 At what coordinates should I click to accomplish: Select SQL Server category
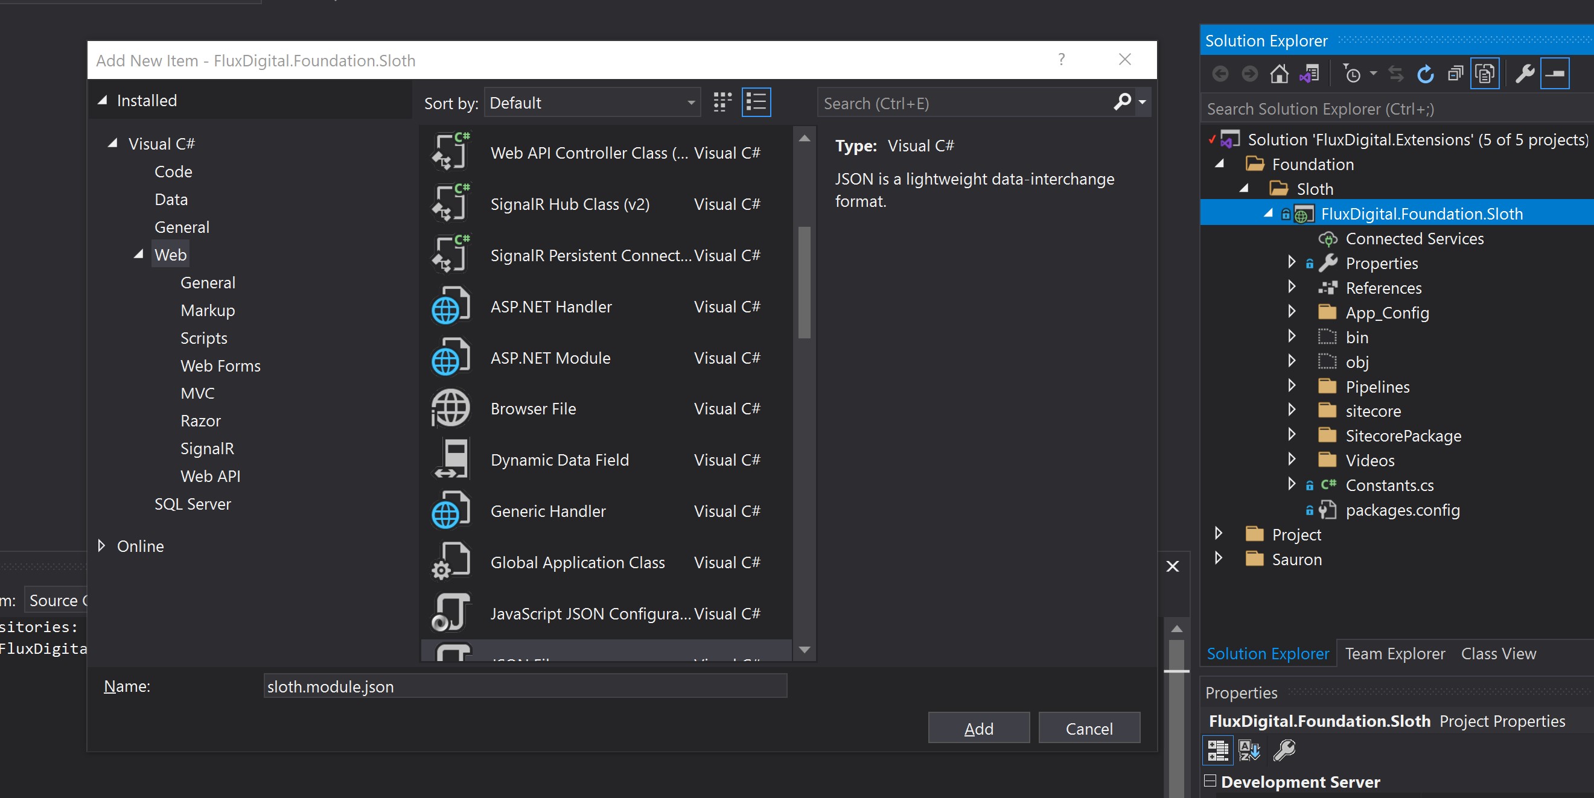193,504
